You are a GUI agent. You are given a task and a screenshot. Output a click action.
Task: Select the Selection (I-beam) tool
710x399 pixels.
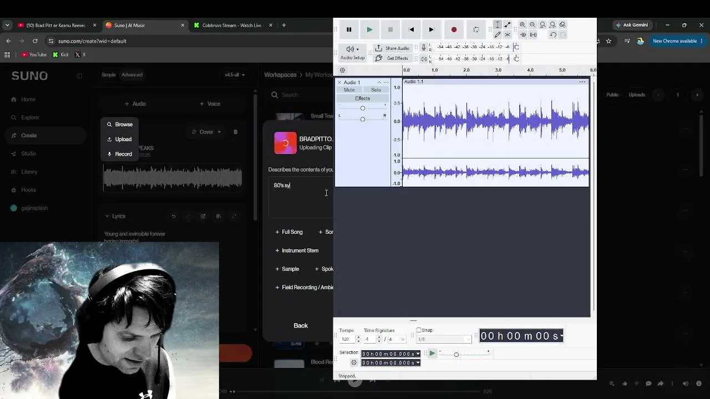coord(498,25)
